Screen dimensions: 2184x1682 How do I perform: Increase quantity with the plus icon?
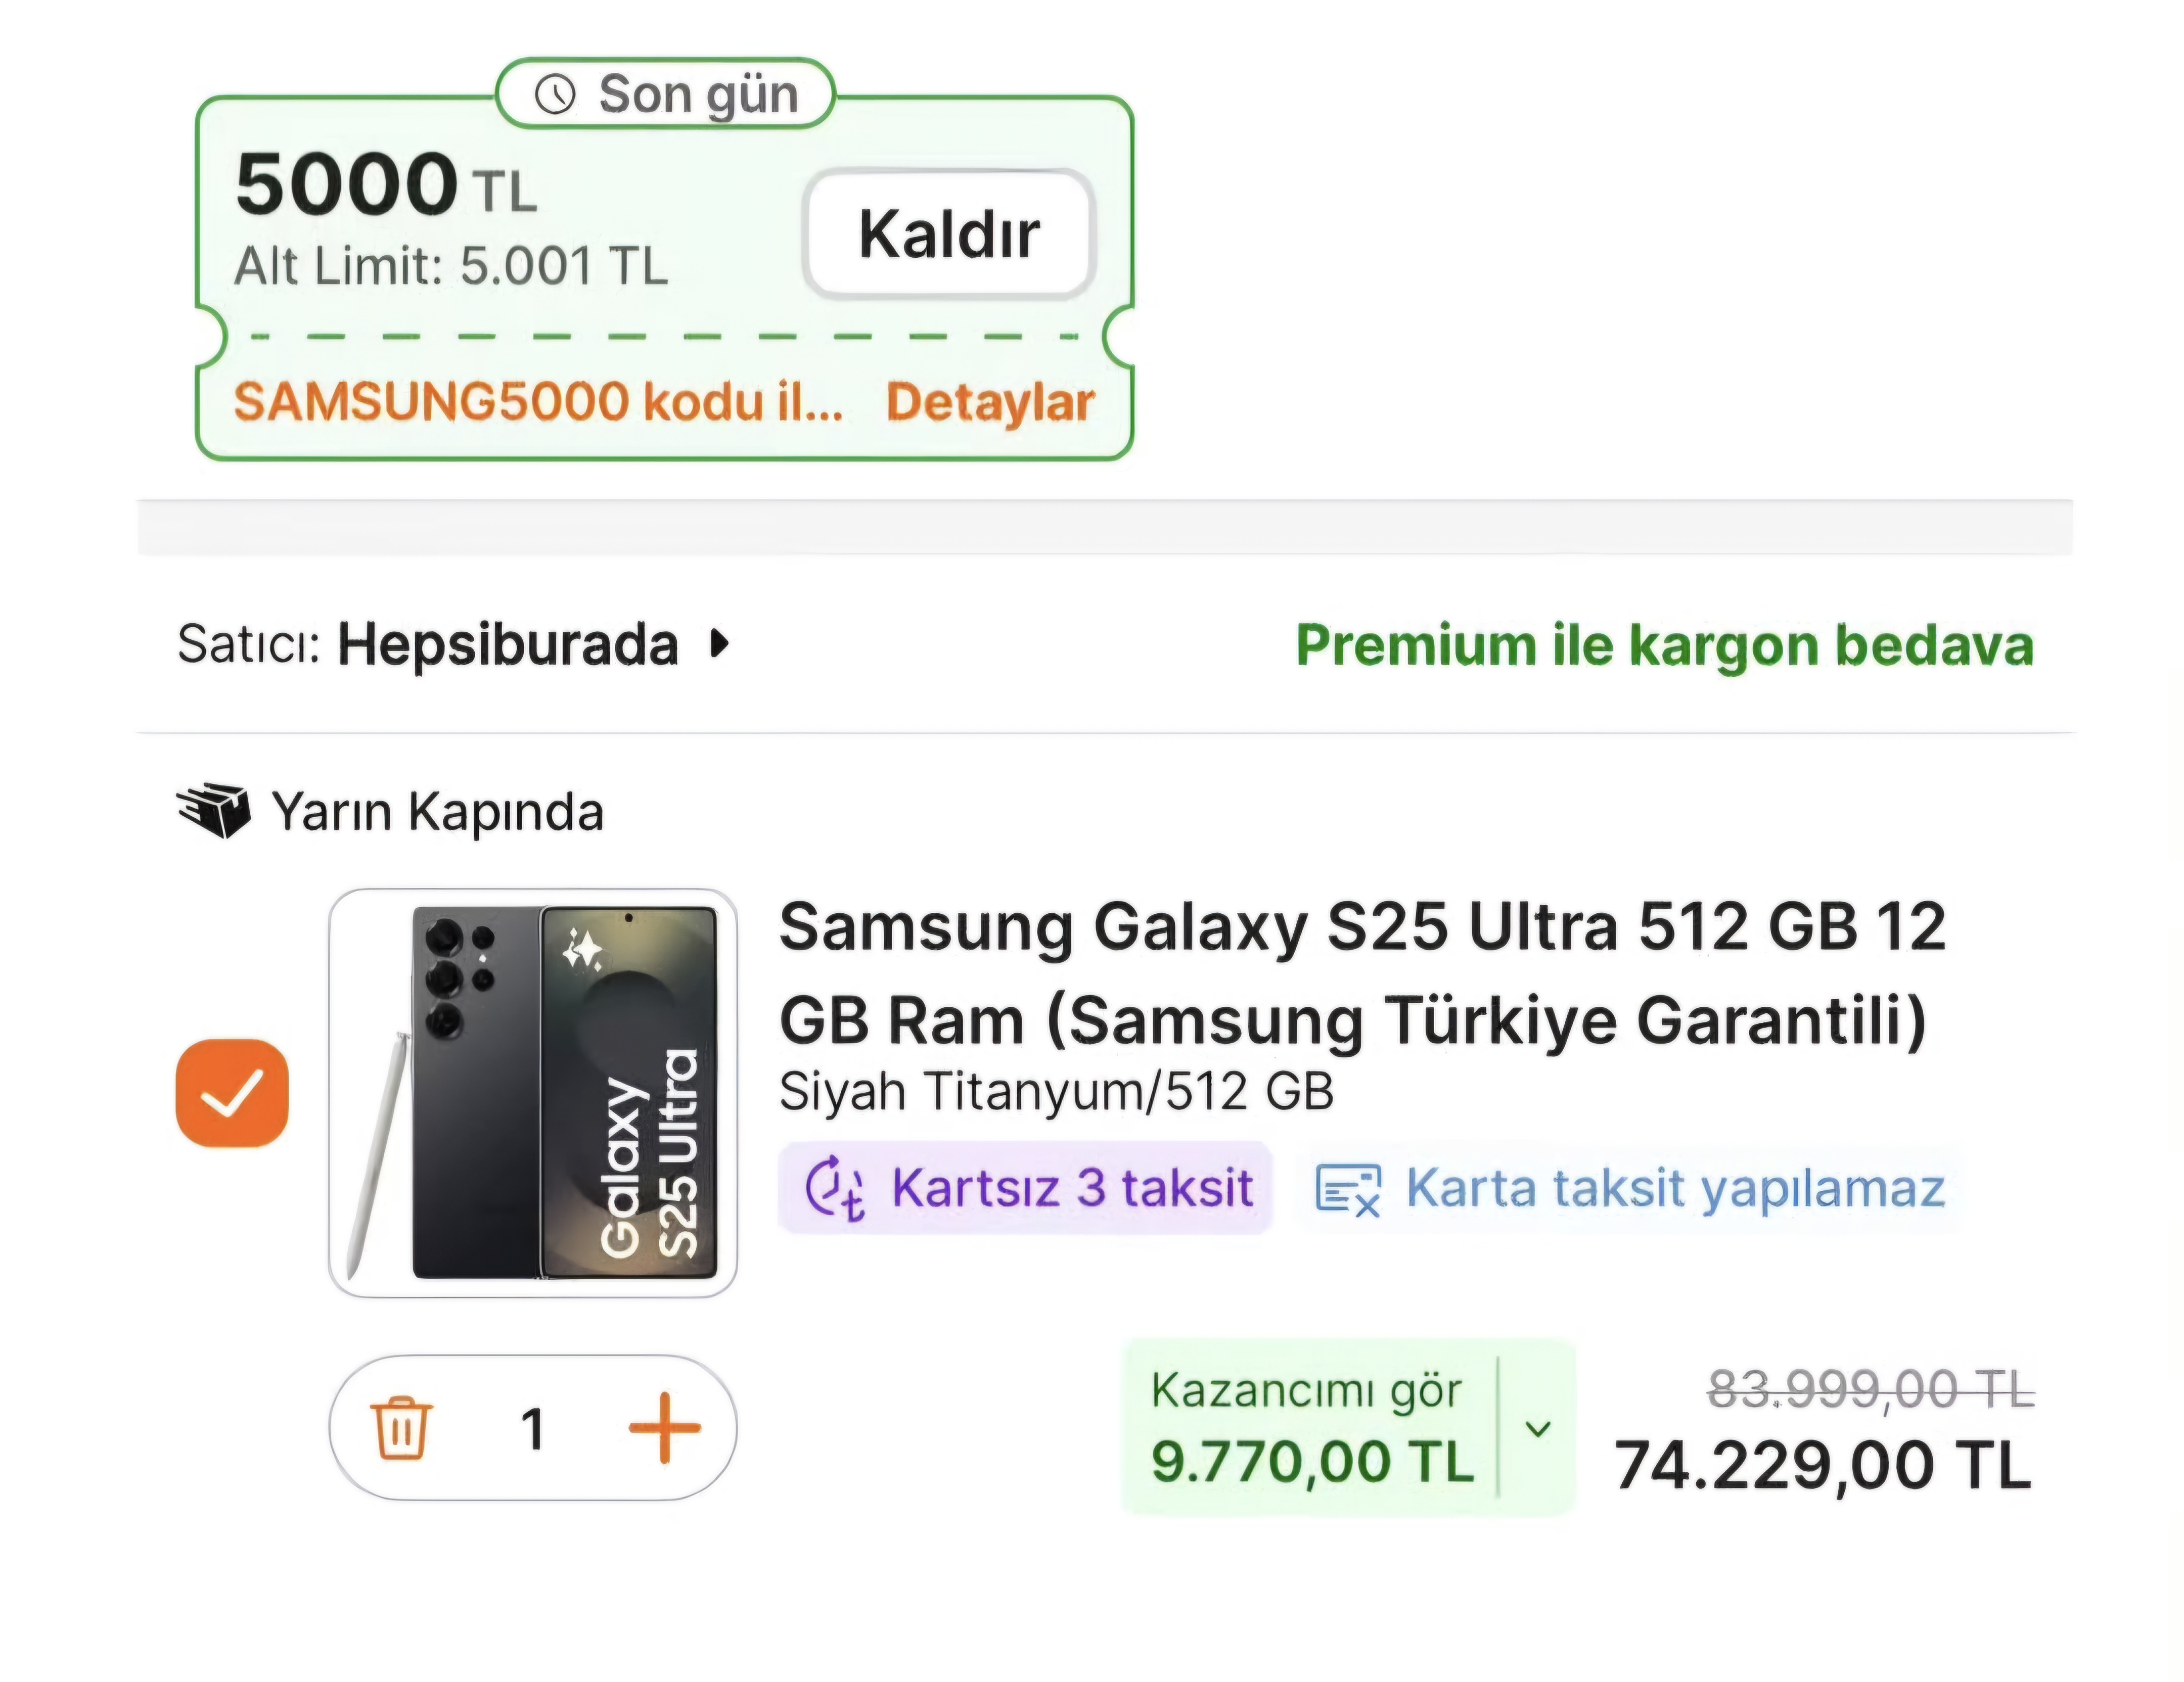[664, 1428]
